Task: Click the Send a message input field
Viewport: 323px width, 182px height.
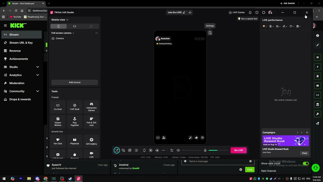Action: tap(218, 161)
